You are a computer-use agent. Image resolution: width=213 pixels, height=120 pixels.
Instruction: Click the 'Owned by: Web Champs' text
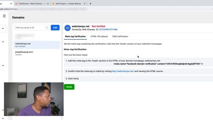(x=83, y=30)
